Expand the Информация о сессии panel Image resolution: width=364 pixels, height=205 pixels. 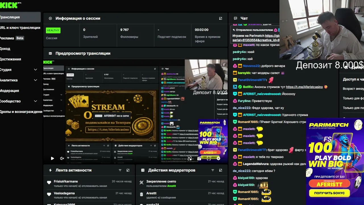click(220, 18)
